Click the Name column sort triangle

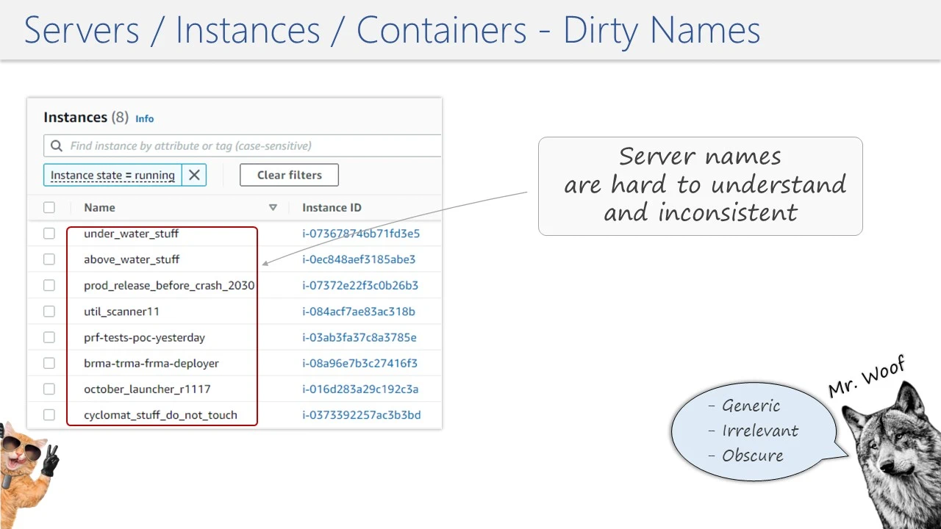pos(273,208)
